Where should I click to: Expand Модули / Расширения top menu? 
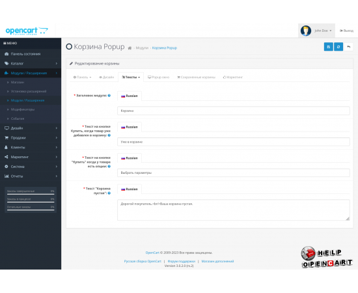coord(31,73)
